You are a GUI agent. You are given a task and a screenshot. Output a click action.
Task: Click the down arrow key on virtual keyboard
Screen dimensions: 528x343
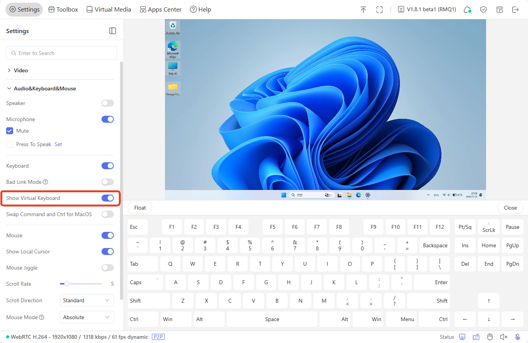[489, 319]
